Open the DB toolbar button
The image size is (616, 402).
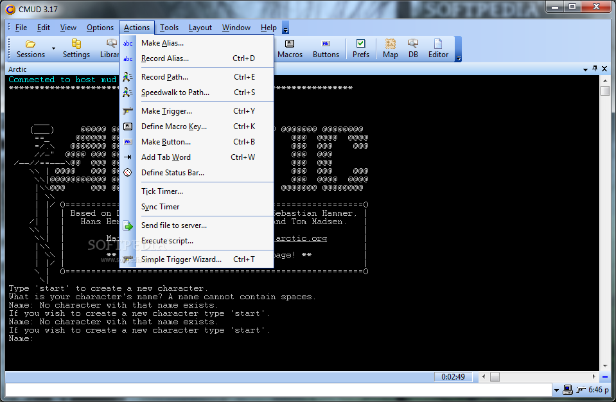point(413,49)
